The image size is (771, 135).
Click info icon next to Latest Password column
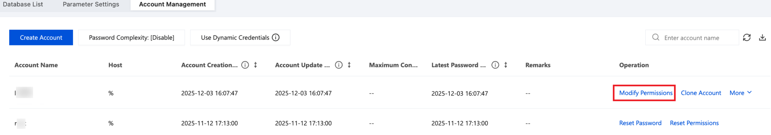tap(495, 65)
